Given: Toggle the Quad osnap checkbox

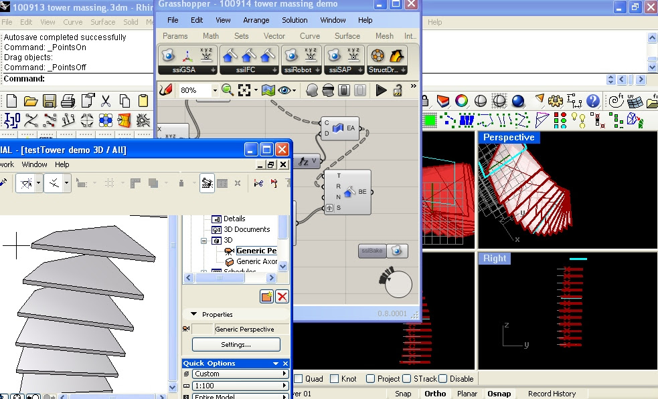Looking at the screenshot, I should click(x=299, y=378).
